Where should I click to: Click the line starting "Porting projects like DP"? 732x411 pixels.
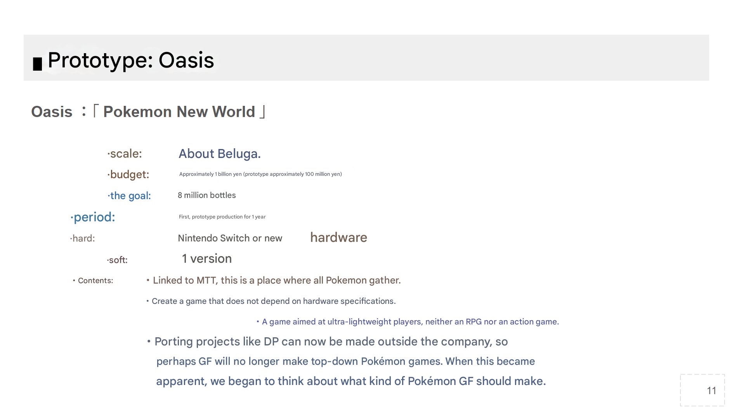tap(328, 342)
